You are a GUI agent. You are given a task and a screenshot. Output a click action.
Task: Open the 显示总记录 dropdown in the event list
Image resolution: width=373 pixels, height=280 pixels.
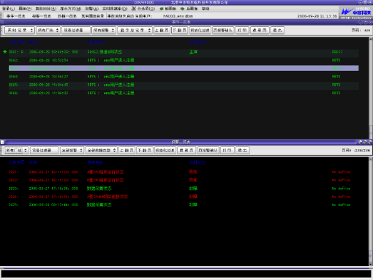pyautogui.click(x=135, y=30)
